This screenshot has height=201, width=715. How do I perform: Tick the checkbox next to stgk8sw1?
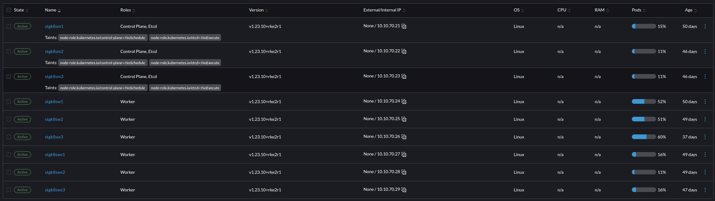coord(8,101)
